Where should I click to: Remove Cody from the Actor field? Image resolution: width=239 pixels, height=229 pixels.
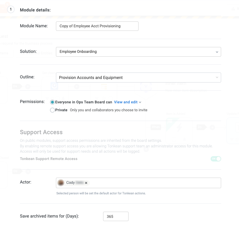86,183
